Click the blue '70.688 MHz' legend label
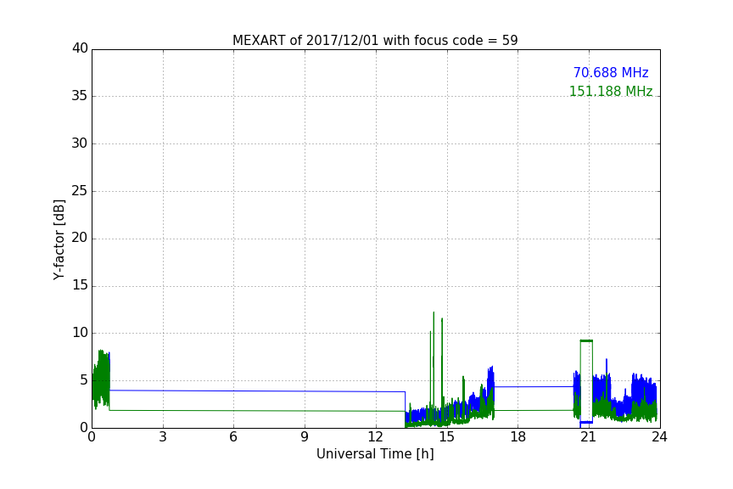 pos(611,73)
